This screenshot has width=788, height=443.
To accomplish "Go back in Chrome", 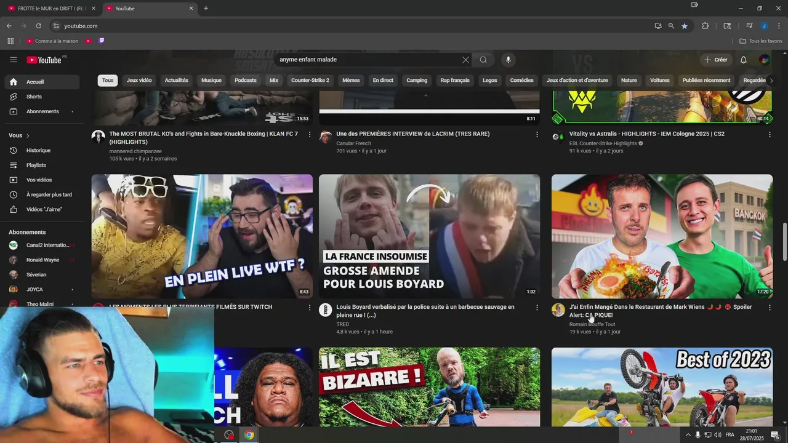I will coord(9,26).
